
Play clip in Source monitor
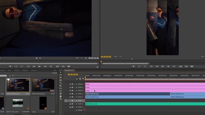point(39,66)
